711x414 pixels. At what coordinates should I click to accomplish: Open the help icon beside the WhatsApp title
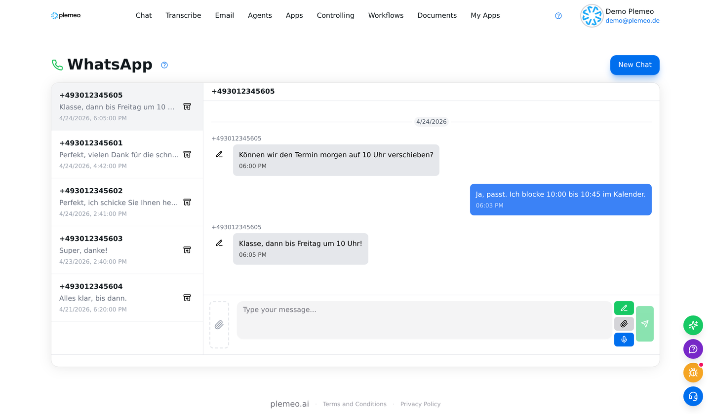point(164,65)
